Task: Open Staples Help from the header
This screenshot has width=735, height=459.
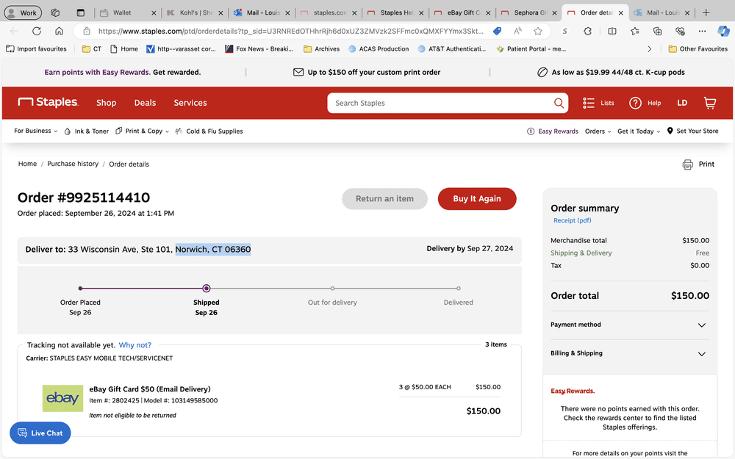Action: pos(645,103)
